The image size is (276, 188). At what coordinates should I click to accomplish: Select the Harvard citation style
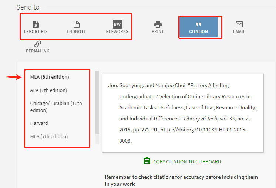(x=39, y=123)
